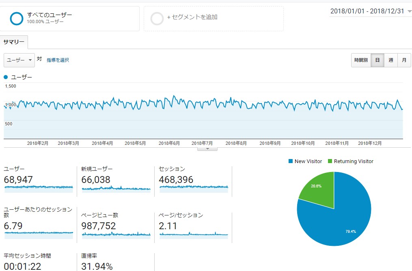This screenshot has width=412, height=271.
Task: Click the ページ/セッション sparkline chart
Action: (x=194, y=235)
